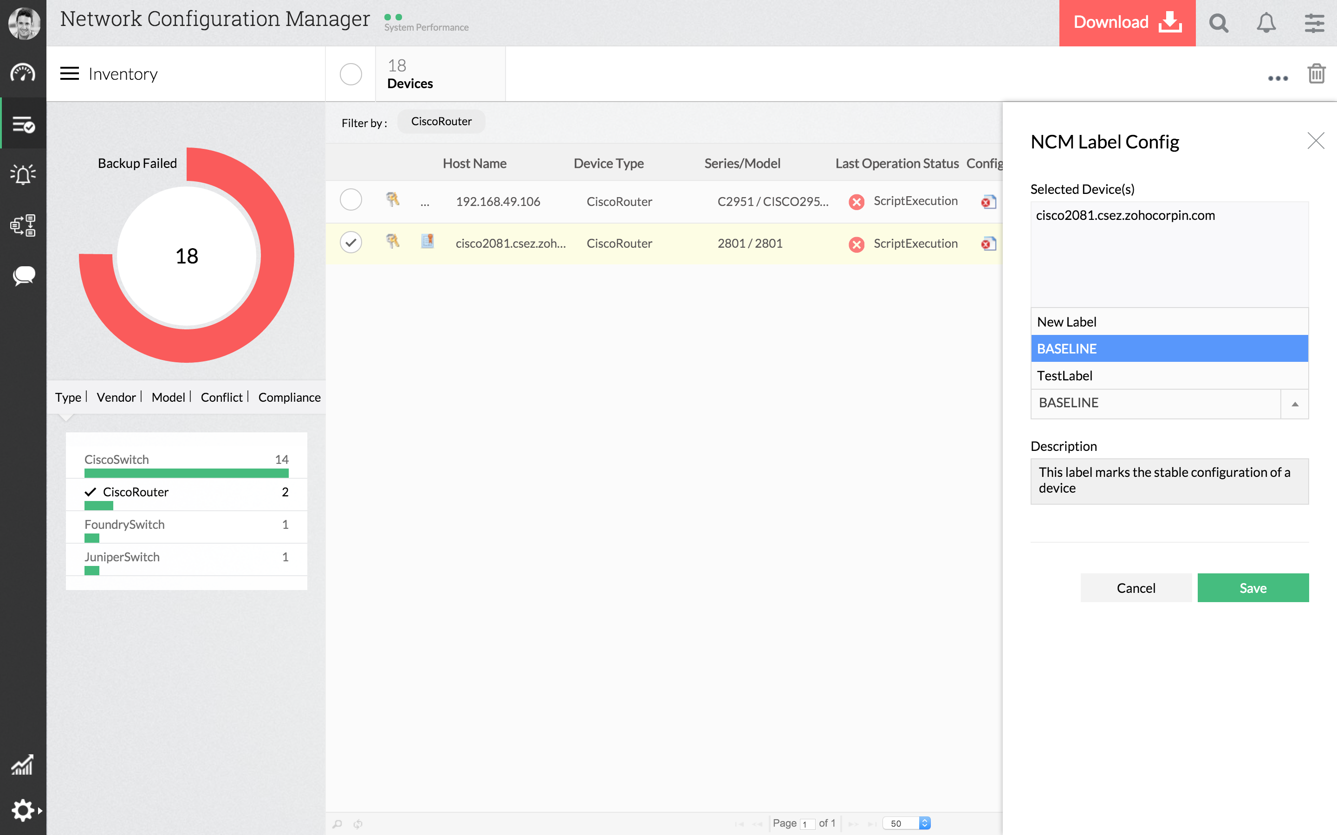Select the 192.168.49.106 device checkbox

click(351, 200)
